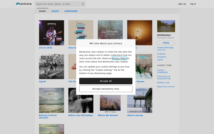Open the Instagram link
The width and height of the screenshot is (214, 134).
[162, 57]
